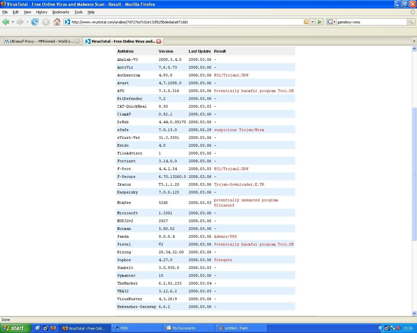The height and width of the screenshot is (333, 417).
Task: Launch Firefox from Quick Launch
Action: click(53, 328)
